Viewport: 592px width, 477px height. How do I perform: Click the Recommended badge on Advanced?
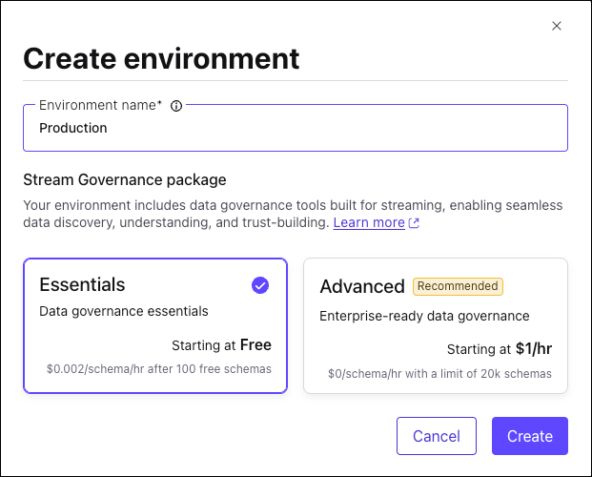point(458,286)
